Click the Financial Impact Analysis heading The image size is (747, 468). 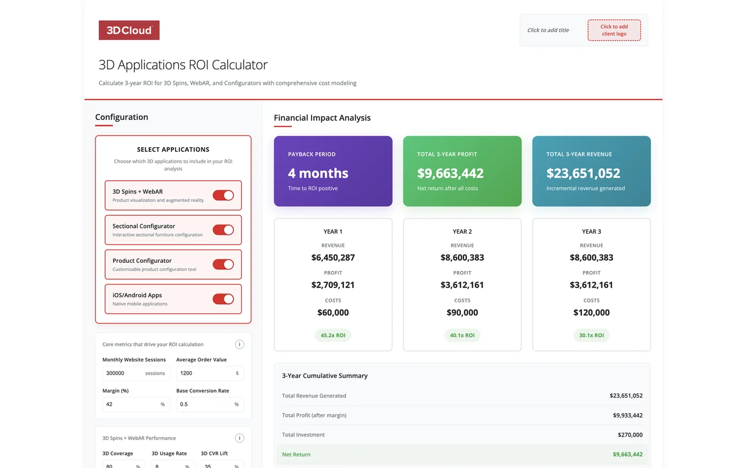(322, 118)
